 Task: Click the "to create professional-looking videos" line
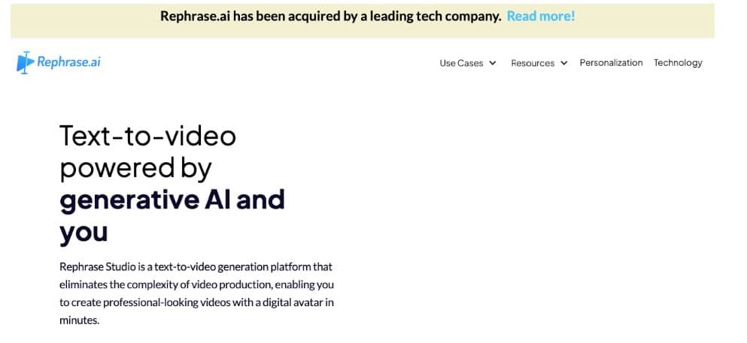click(197, 302)
